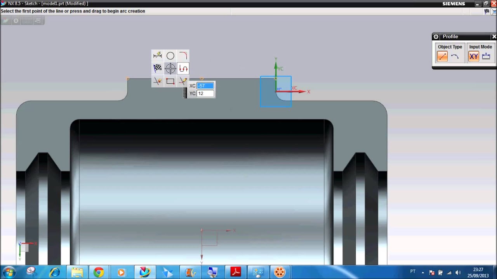Click the full-screen display icon at top right
Image resolution: width=497 pixels, height=279 pixels.
(494, 12)
